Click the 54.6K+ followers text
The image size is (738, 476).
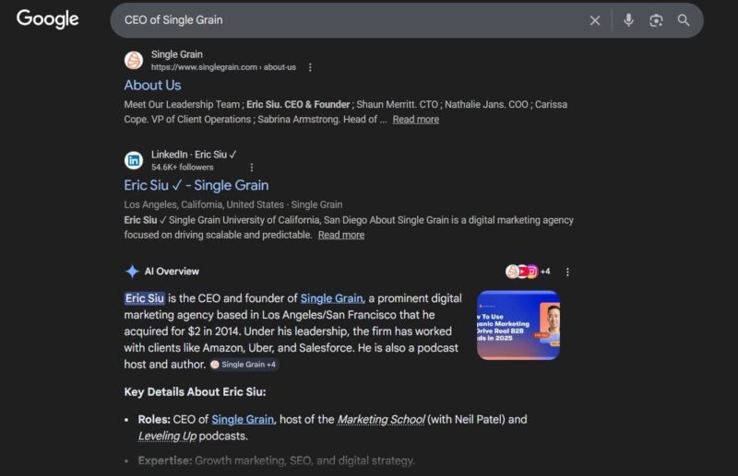[182, 168]
